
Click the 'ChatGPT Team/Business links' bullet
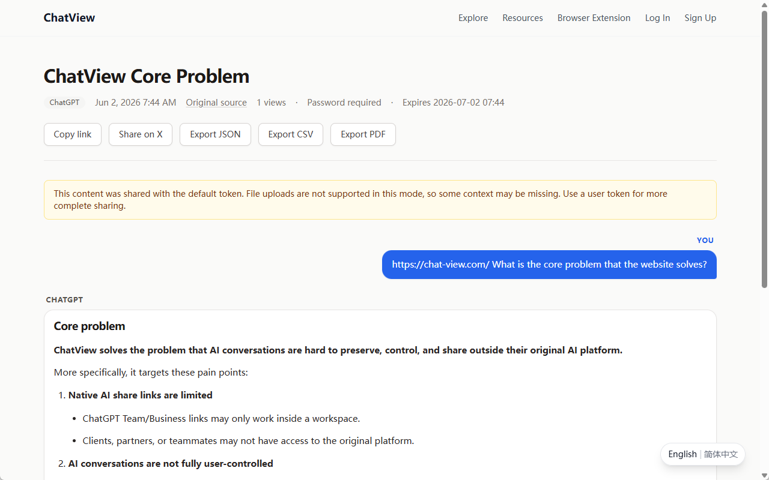(x=221, y=418)
